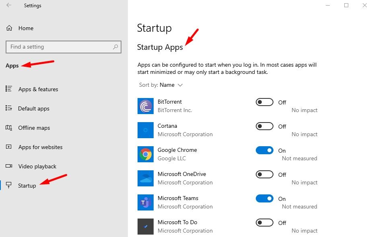Click the back arrow in Settings
Image resolution: width=370 pixels, height=237 pixels.
pos(9,6)
